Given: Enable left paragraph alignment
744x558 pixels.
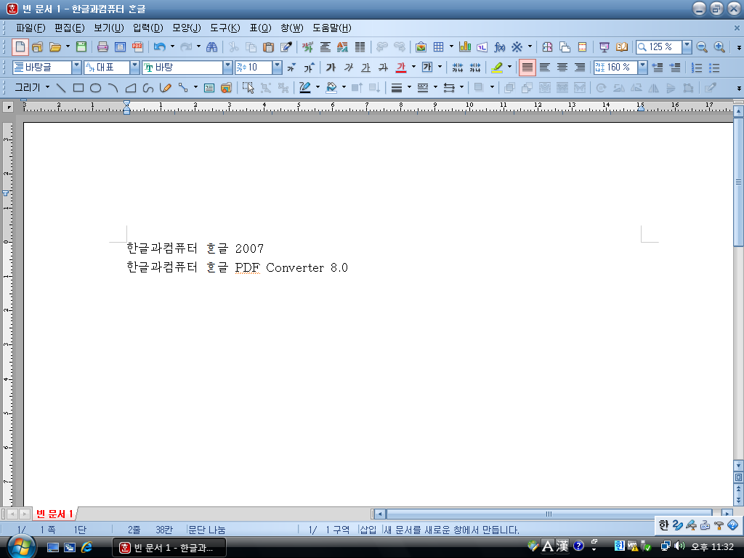Looking at the screenshot, I should [545, 68].
